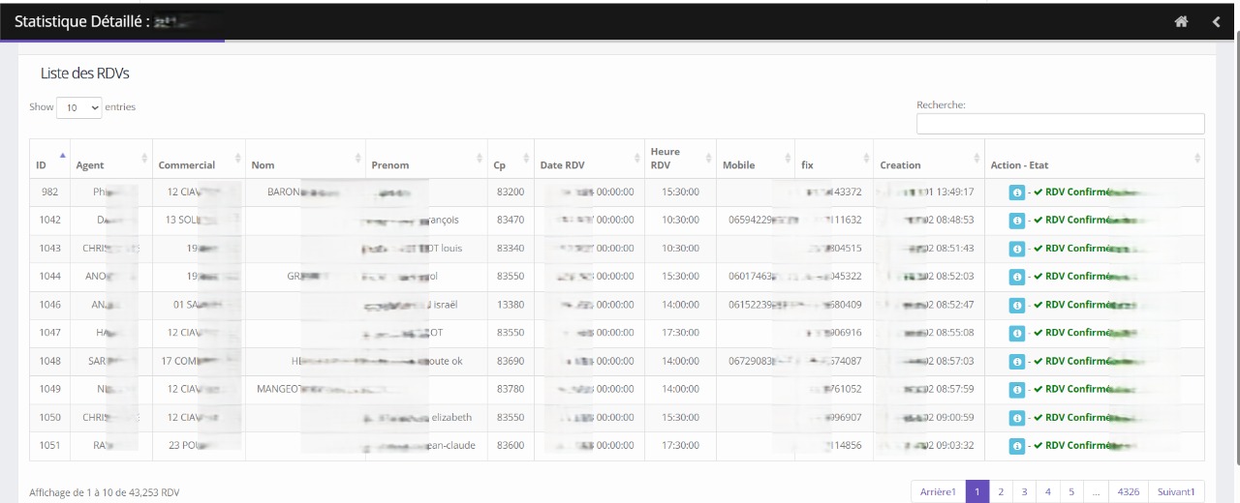This screenshot has height=503, width=1240.
Task: Open the Show entries dropdown
Action: [79, 107]
